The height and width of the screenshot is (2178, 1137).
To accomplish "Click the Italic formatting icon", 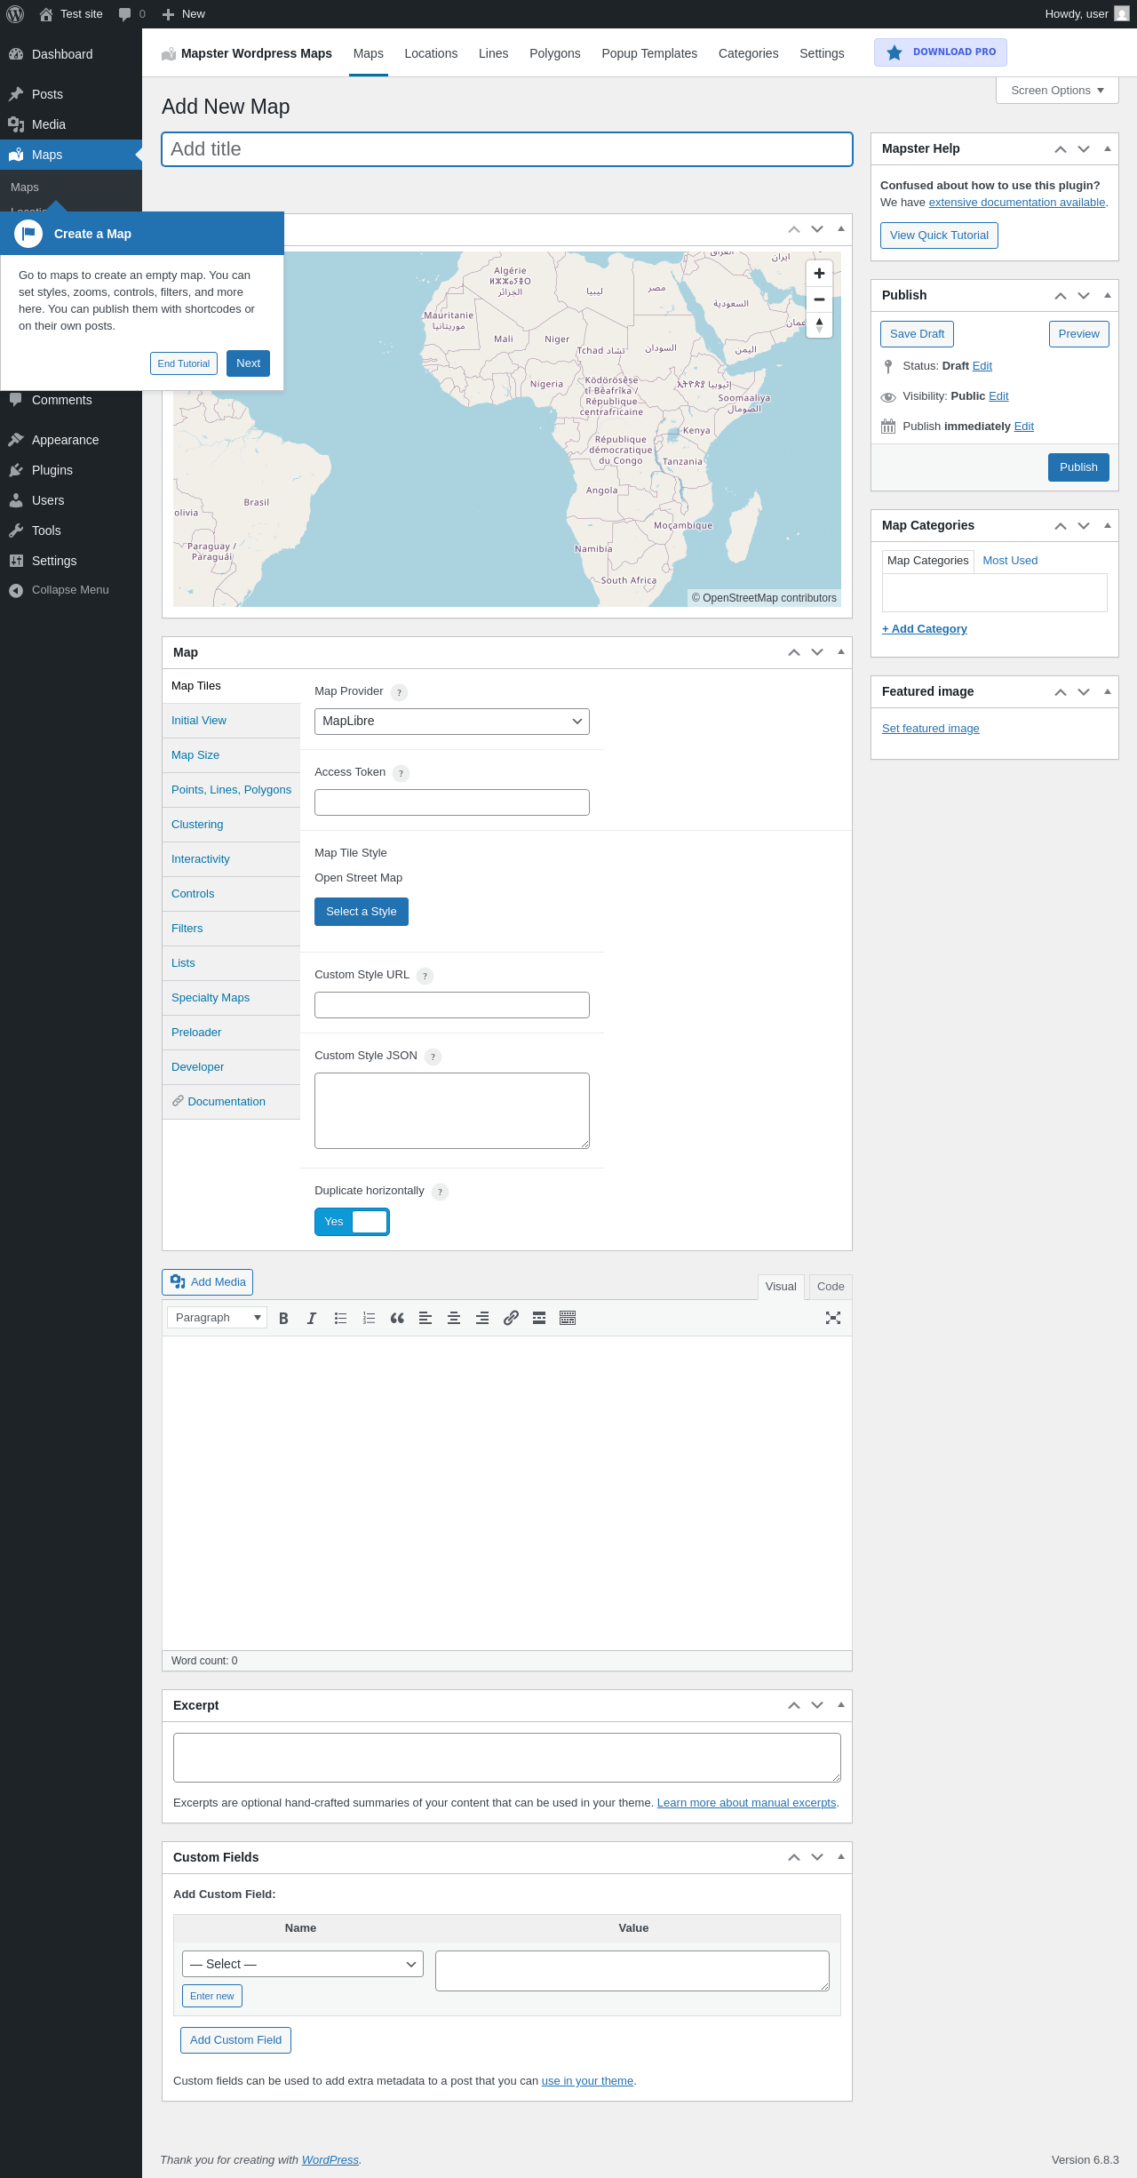I will pyautogui.click(x=312, y=1319).
